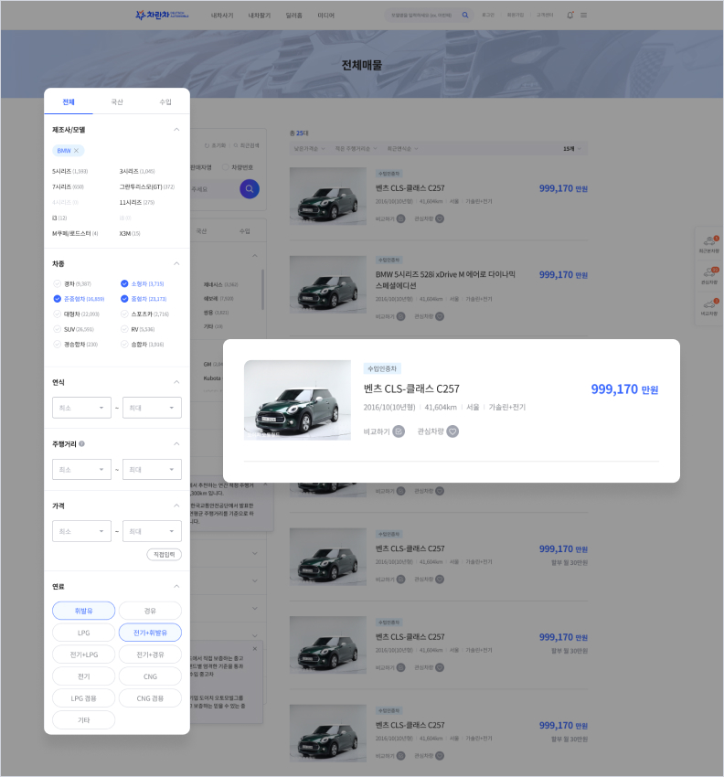Viewport: 724px width, 777px height.
Task: Click compare icon on highlighted CLS card
Action: (399, 431)
